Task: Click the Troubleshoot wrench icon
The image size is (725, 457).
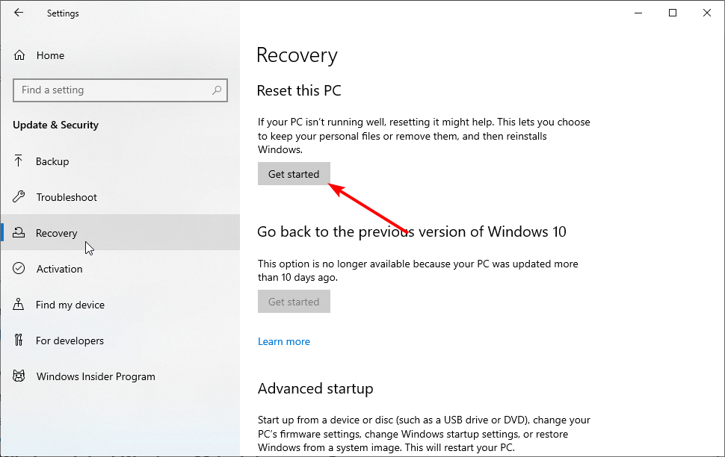Action: (x=20, y=196)
